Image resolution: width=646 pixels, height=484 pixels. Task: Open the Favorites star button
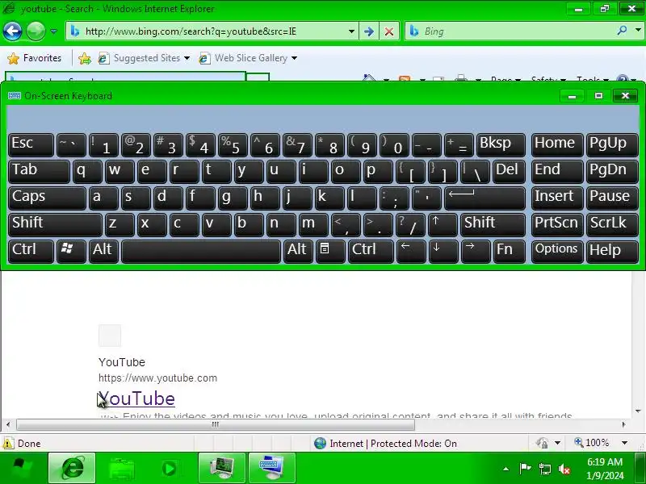(34, 58)
